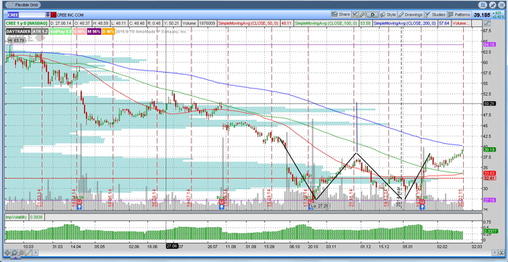The height and width of the screenshot is (262, 508).
Task: Click the Lo: 27.25 price bubble
Action: click(x=319, y=206)
